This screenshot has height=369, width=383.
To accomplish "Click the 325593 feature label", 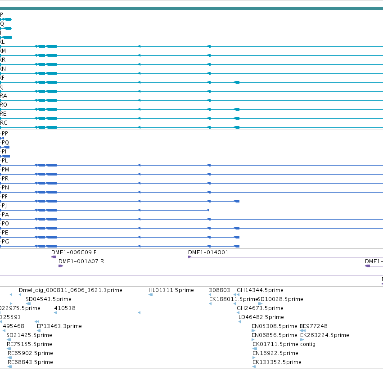I will coord(10,317).
